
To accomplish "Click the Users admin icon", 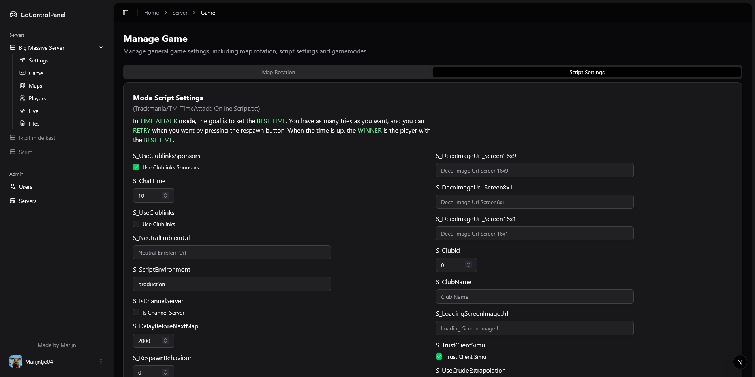I will coord(13,186).
